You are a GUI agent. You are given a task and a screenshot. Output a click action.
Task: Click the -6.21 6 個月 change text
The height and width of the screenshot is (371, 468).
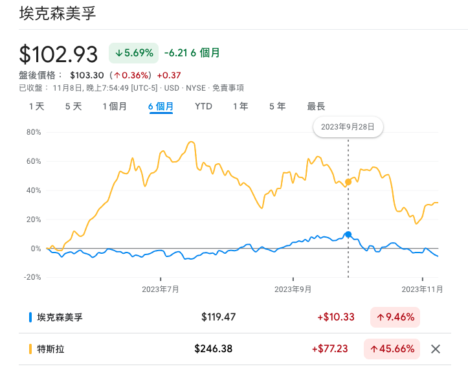(x=192, y=53)
